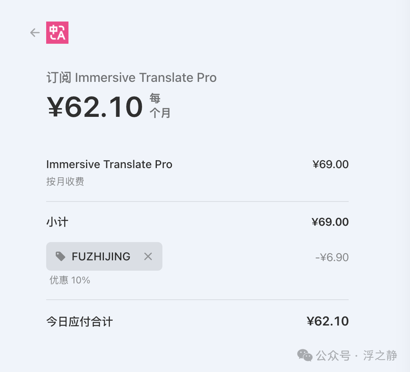Click the FUZHIJING promo code chip
The image size is (410, 372).
(104, 256)
